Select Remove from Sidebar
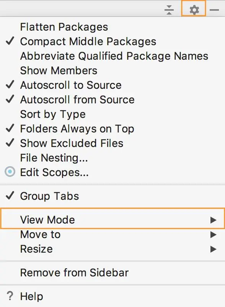225x307 pixels. click(x=75, y=273)
